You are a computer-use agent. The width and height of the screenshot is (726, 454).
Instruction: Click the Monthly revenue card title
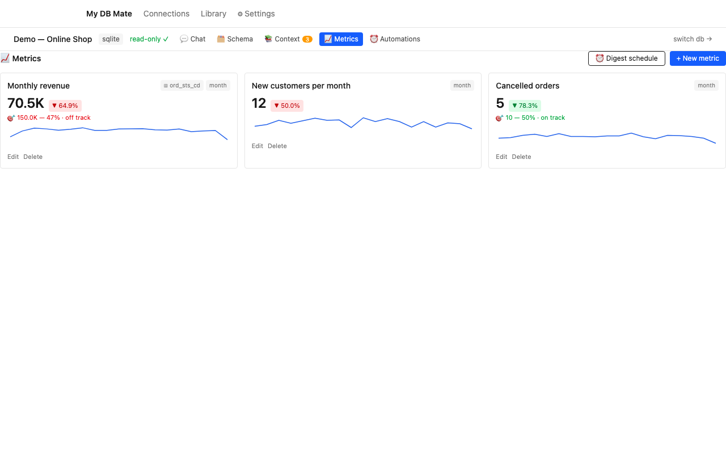pyautogui.click(x=39, y=86)
